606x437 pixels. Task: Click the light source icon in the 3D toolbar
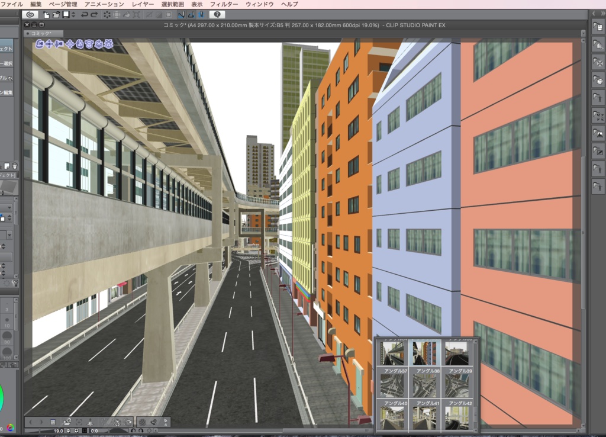tap(98, 44)
